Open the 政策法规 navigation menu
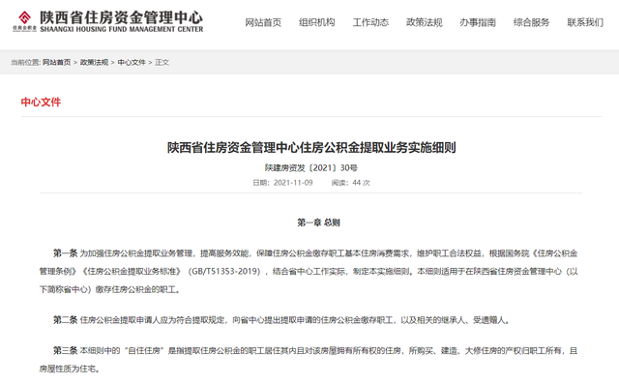Image resolution: width=619 pixels, height=385 pixels. click(x=424, y=22)
